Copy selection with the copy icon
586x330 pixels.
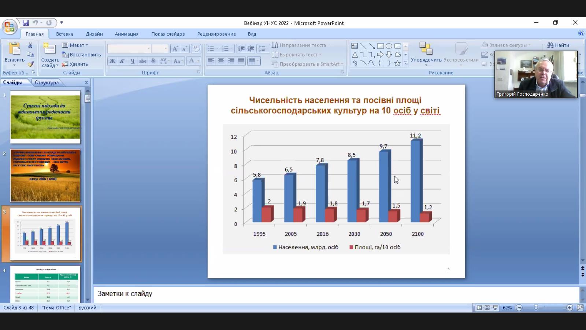pos(30,55)
